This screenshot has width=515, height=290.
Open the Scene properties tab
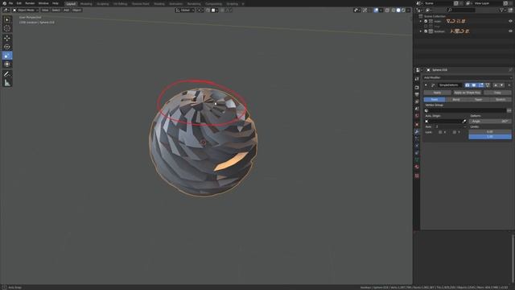coord(417,109)
